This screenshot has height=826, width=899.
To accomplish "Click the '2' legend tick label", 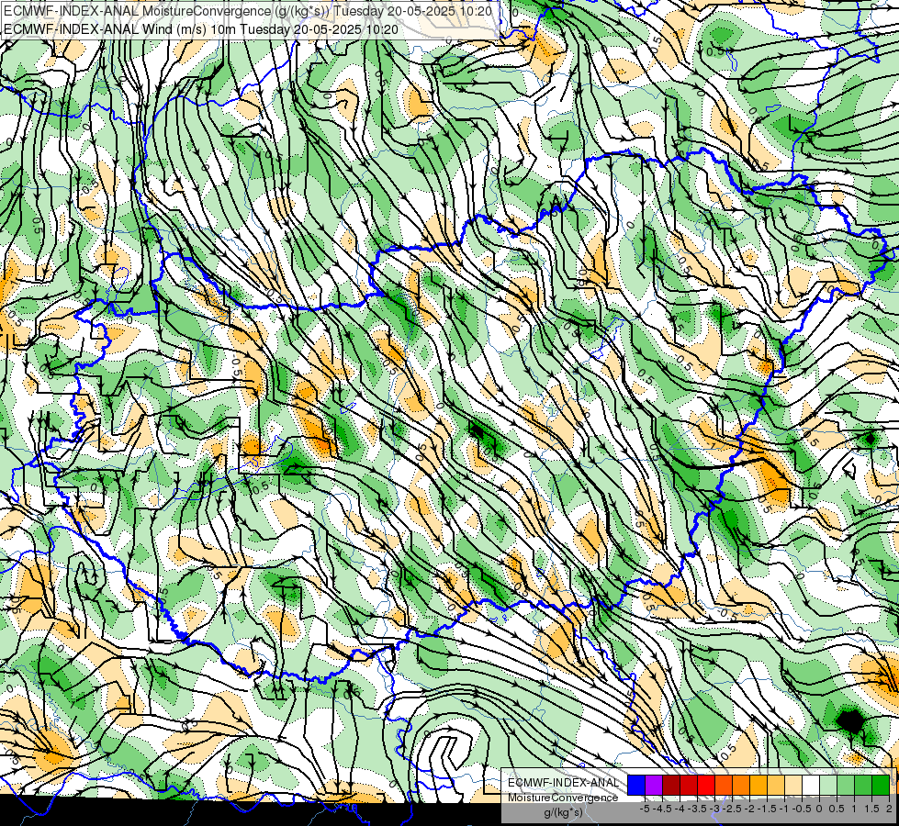I will [889, 809].
